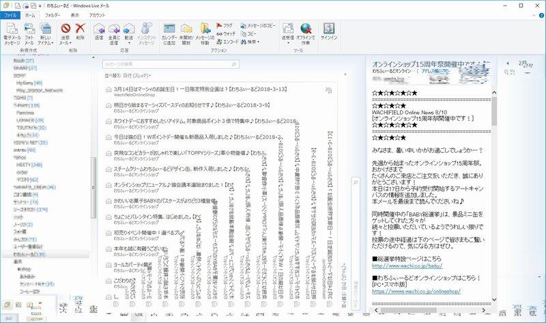Reply using the 返信 button

point(99,31)
